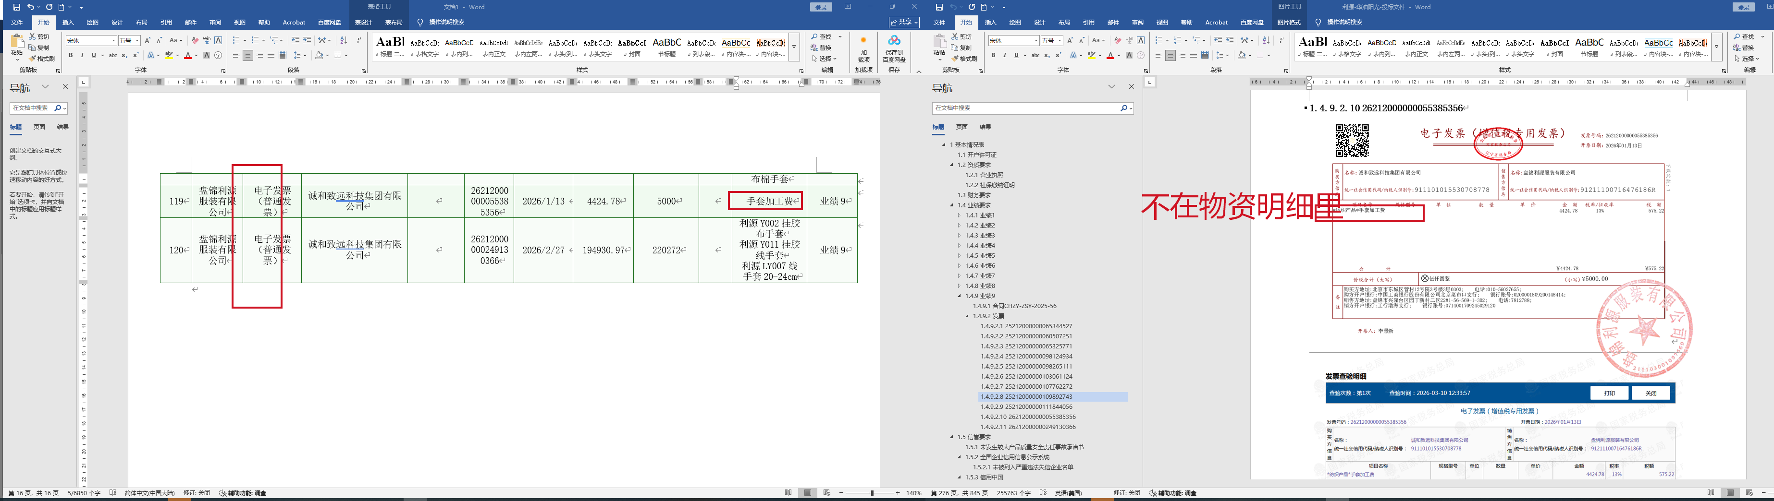Open 表设计 tab in the left Word window
Screen dimensions: 1774x501
(x=363, y=22)
